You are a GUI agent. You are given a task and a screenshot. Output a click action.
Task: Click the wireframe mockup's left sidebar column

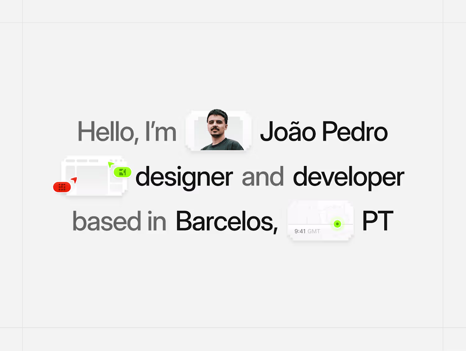[70, 179]
